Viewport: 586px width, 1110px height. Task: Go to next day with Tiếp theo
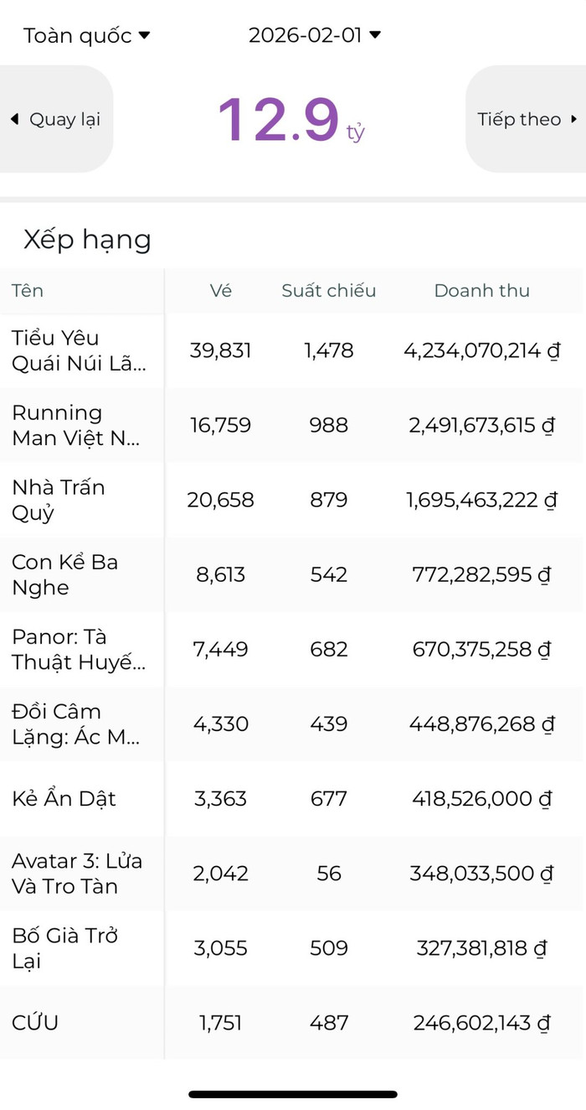527,119
